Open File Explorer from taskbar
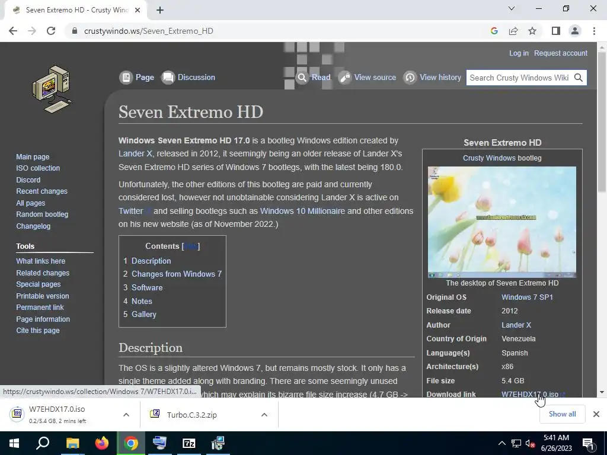Screen dimensions: 607x455 pyautogui.click(x=72, y=443)
